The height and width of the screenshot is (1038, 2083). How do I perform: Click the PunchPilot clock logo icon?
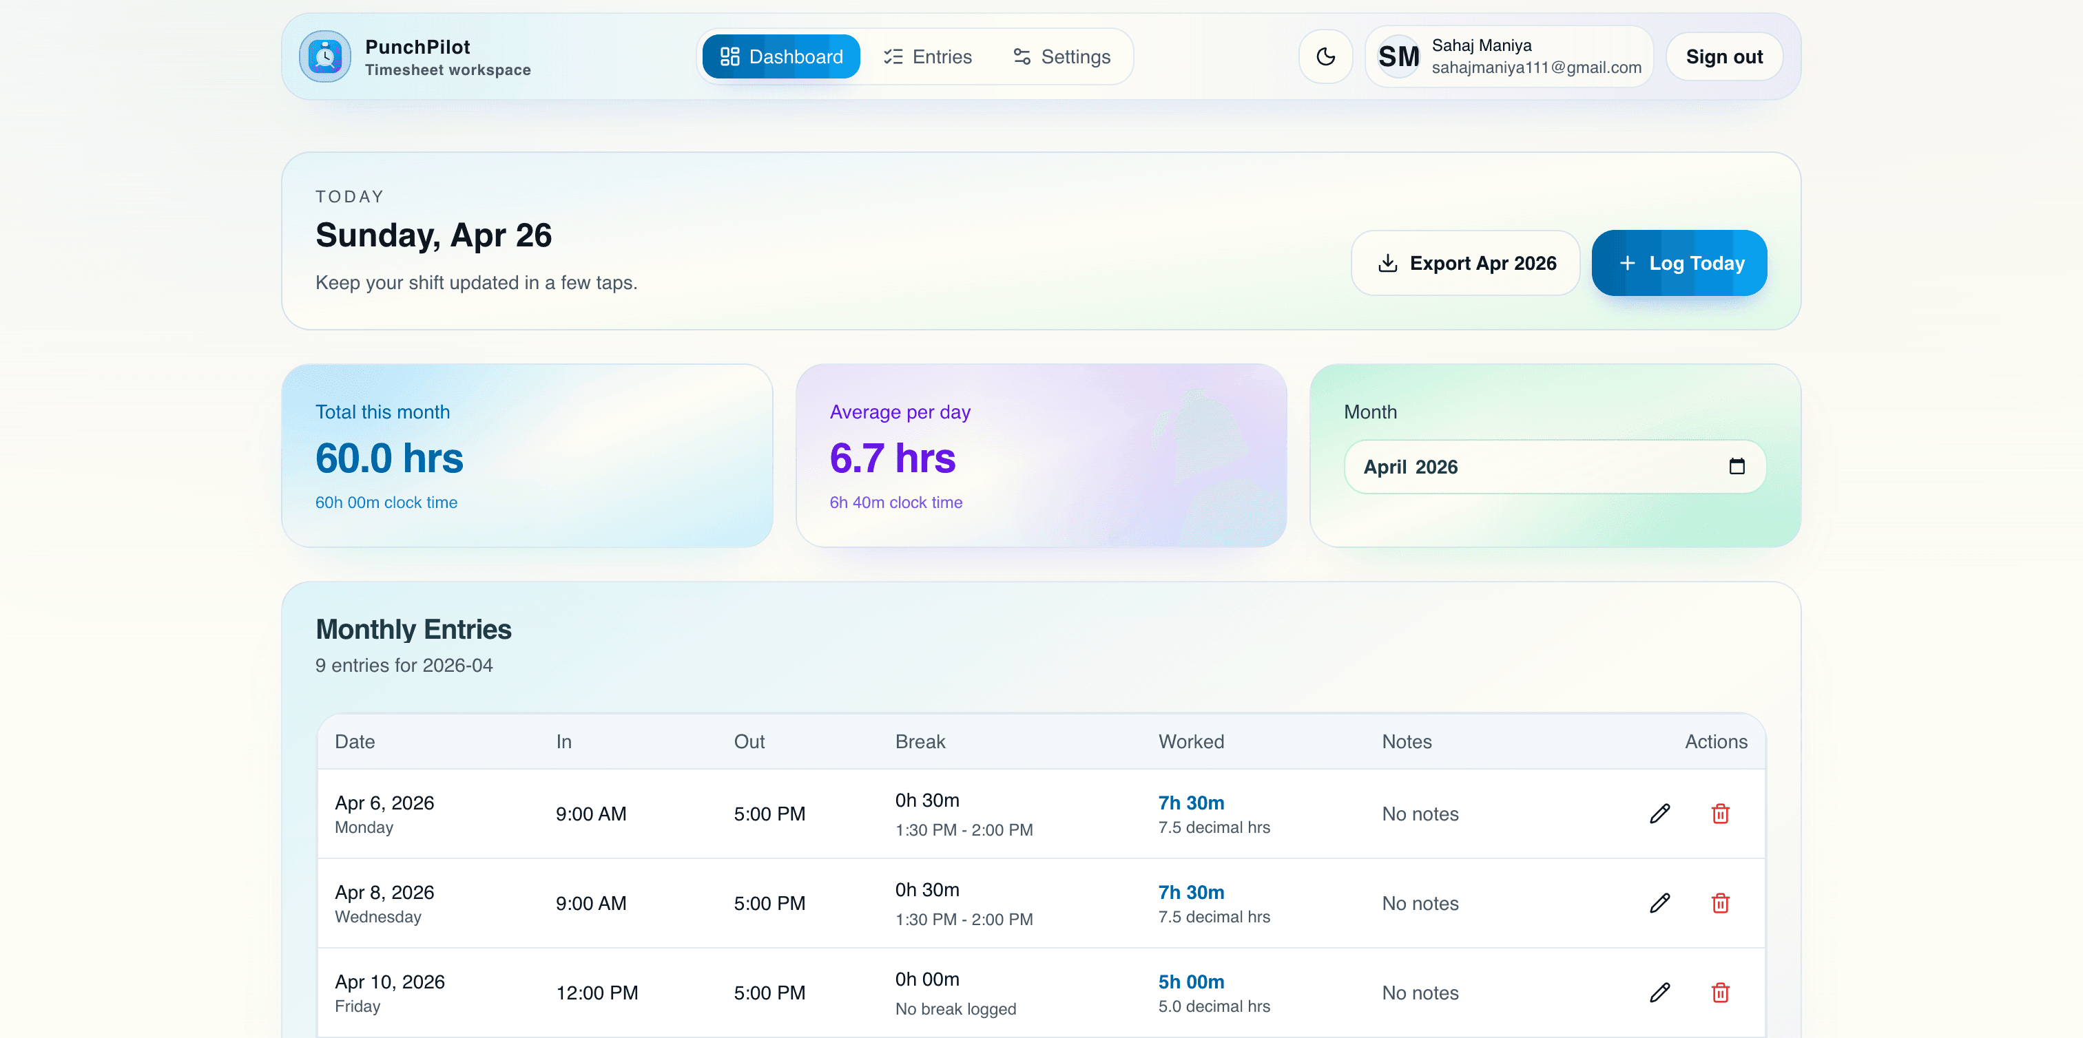(x=325, y=56)
